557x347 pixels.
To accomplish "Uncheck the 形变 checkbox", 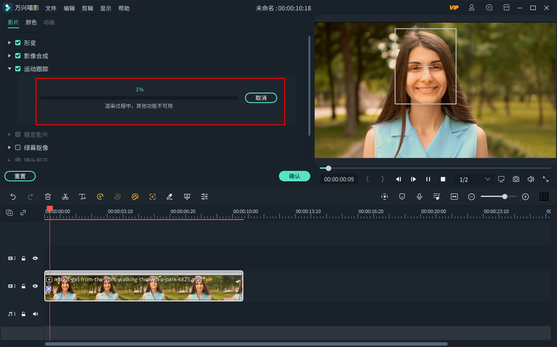I will [x=18, y=43].
